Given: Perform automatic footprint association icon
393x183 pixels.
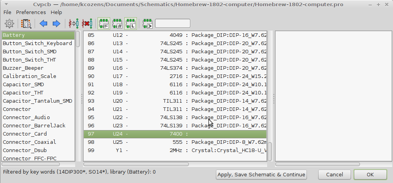Looking at the screenshot, I should click(74, 24).
